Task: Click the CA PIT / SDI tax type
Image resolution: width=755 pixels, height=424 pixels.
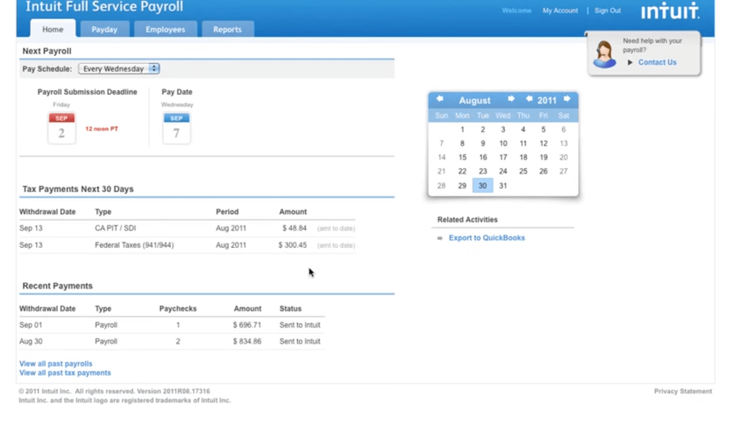Action: 115,228
